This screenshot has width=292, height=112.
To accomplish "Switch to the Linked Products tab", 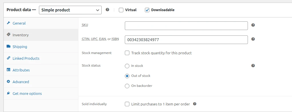I will [41, 58].
